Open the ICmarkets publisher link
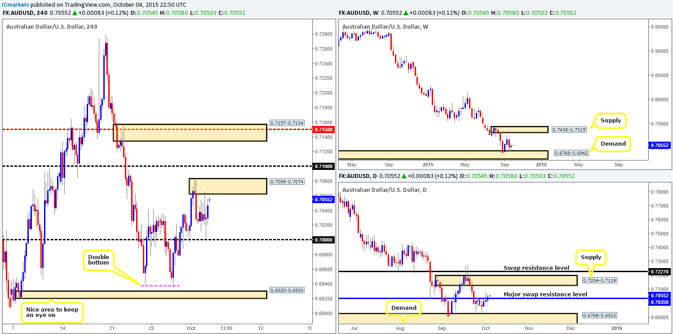 tap(16, 4)
